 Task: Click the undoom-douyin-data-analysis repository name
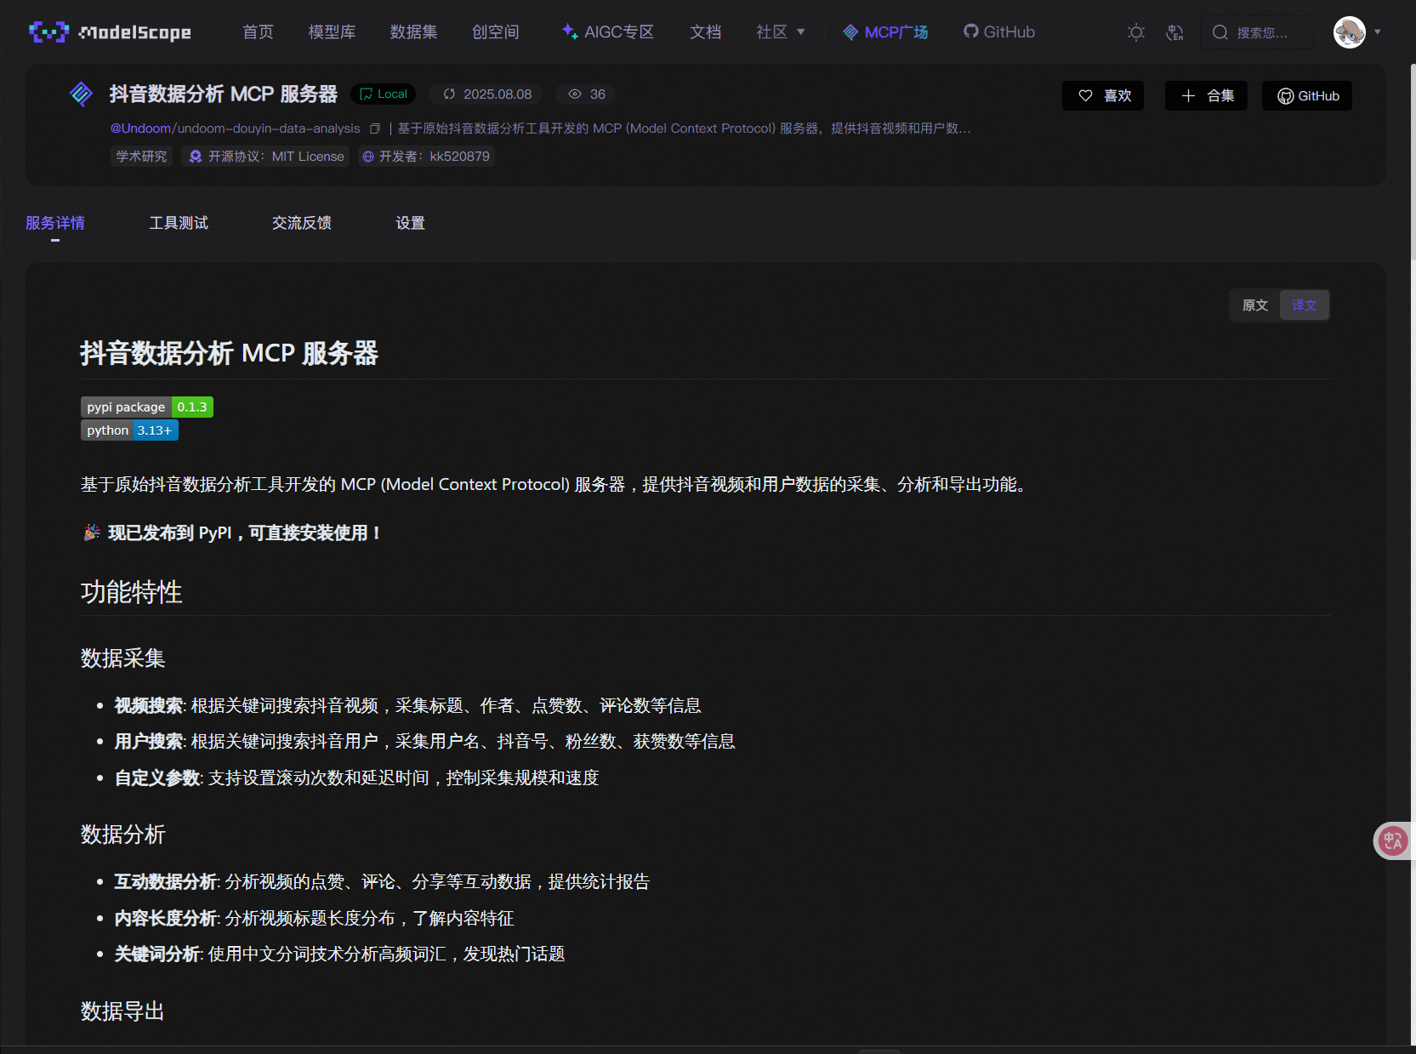pyautogui.click(x=269, y=128)
